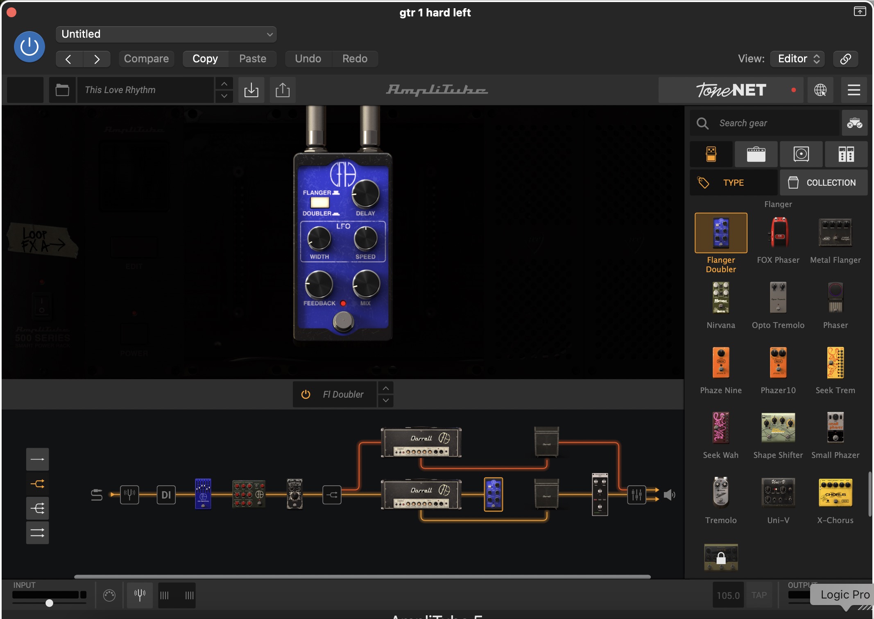Stomp the pedal footswitch

coord(343,321)
